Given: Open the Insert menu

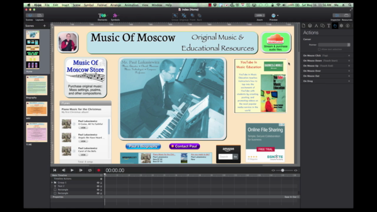Looking at the screenshot, I should [x=65, y=5].
